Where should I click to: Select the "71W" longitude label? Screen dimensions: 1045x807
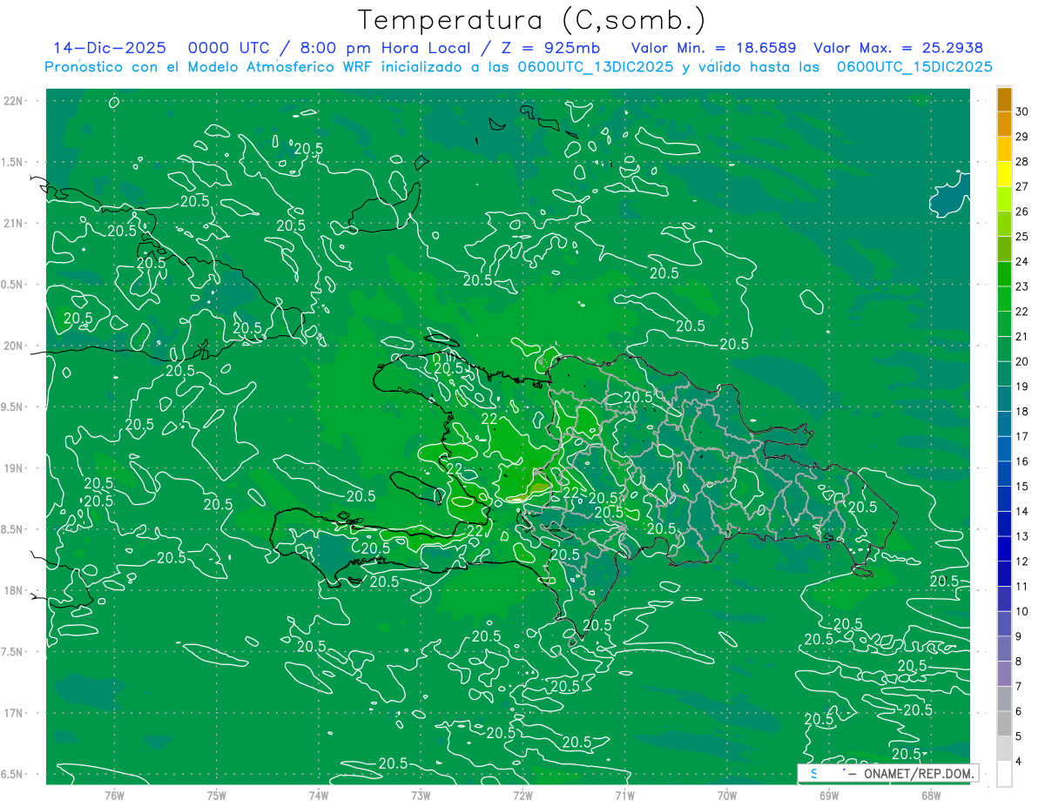624,795
